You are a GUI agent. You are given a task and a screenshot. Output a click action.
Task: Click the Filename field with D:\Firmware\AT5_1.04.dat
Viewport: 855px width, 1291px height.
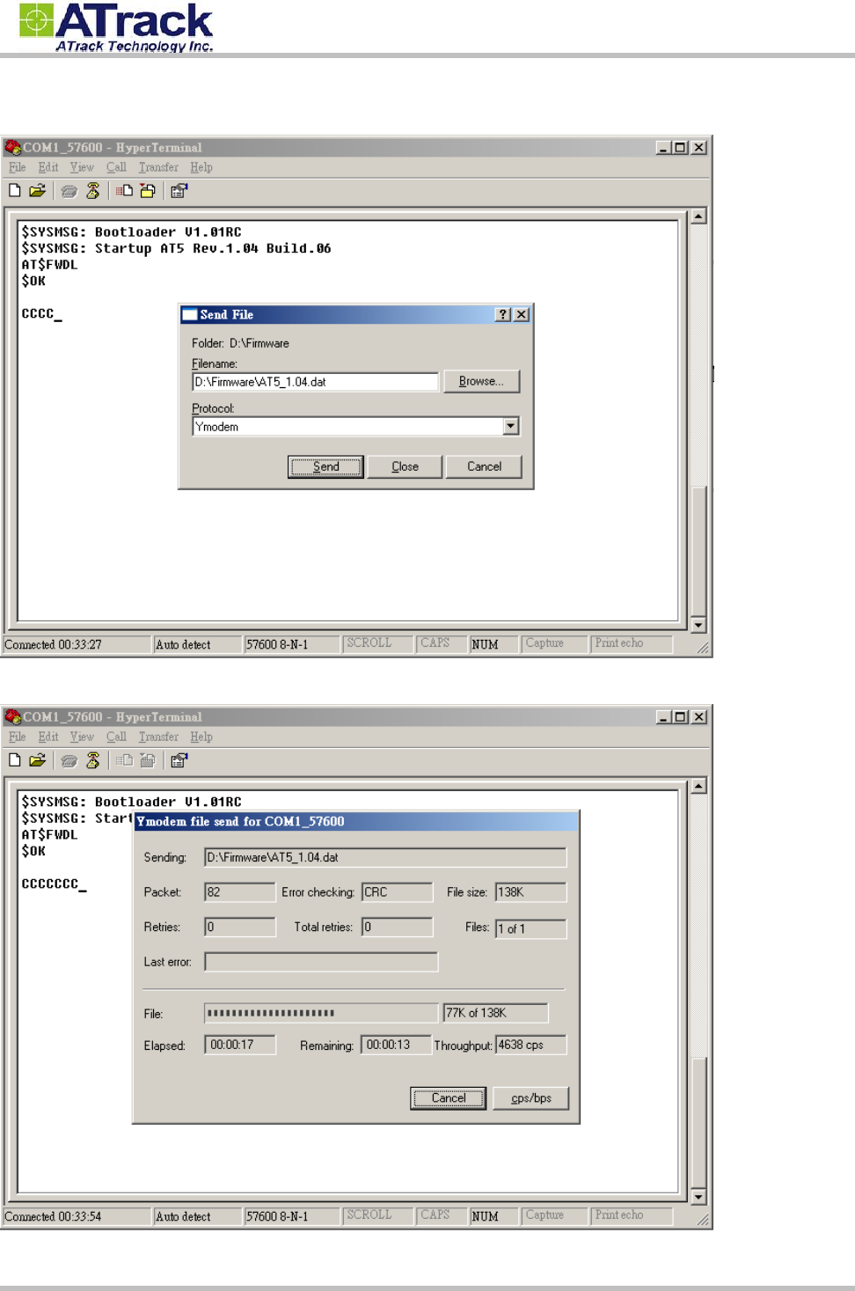pyautogui.click(x=315, y=382)
